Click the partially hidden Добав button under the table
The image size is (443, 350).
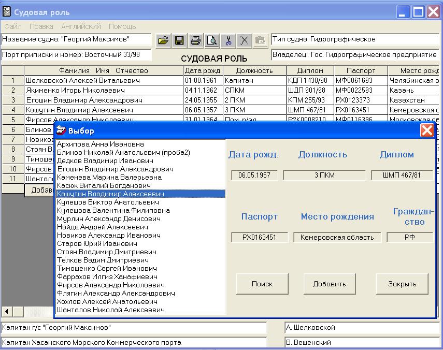coord(39,190)
